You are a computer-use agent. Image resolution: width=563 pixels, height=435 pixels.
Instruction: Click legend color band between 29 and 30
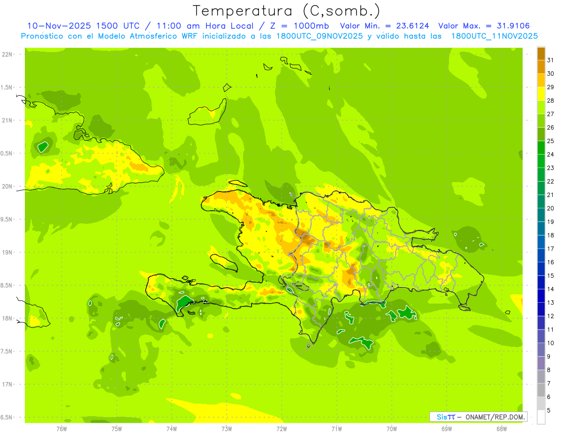point(541,80)
